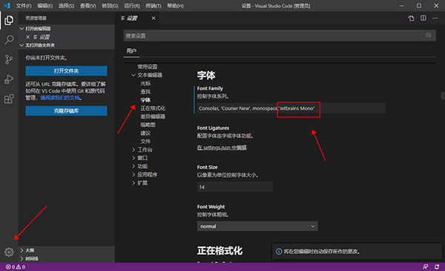Open the 文件(F) menu
The width and height of the screenshot is (445, 271).
24,6
